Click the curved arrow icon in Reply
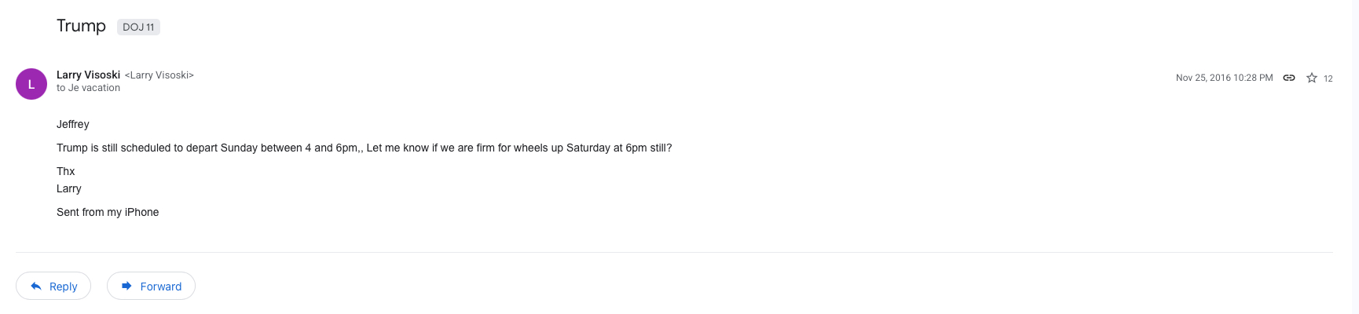Viewport: 1359px width, 314px height. pos(36,287)
